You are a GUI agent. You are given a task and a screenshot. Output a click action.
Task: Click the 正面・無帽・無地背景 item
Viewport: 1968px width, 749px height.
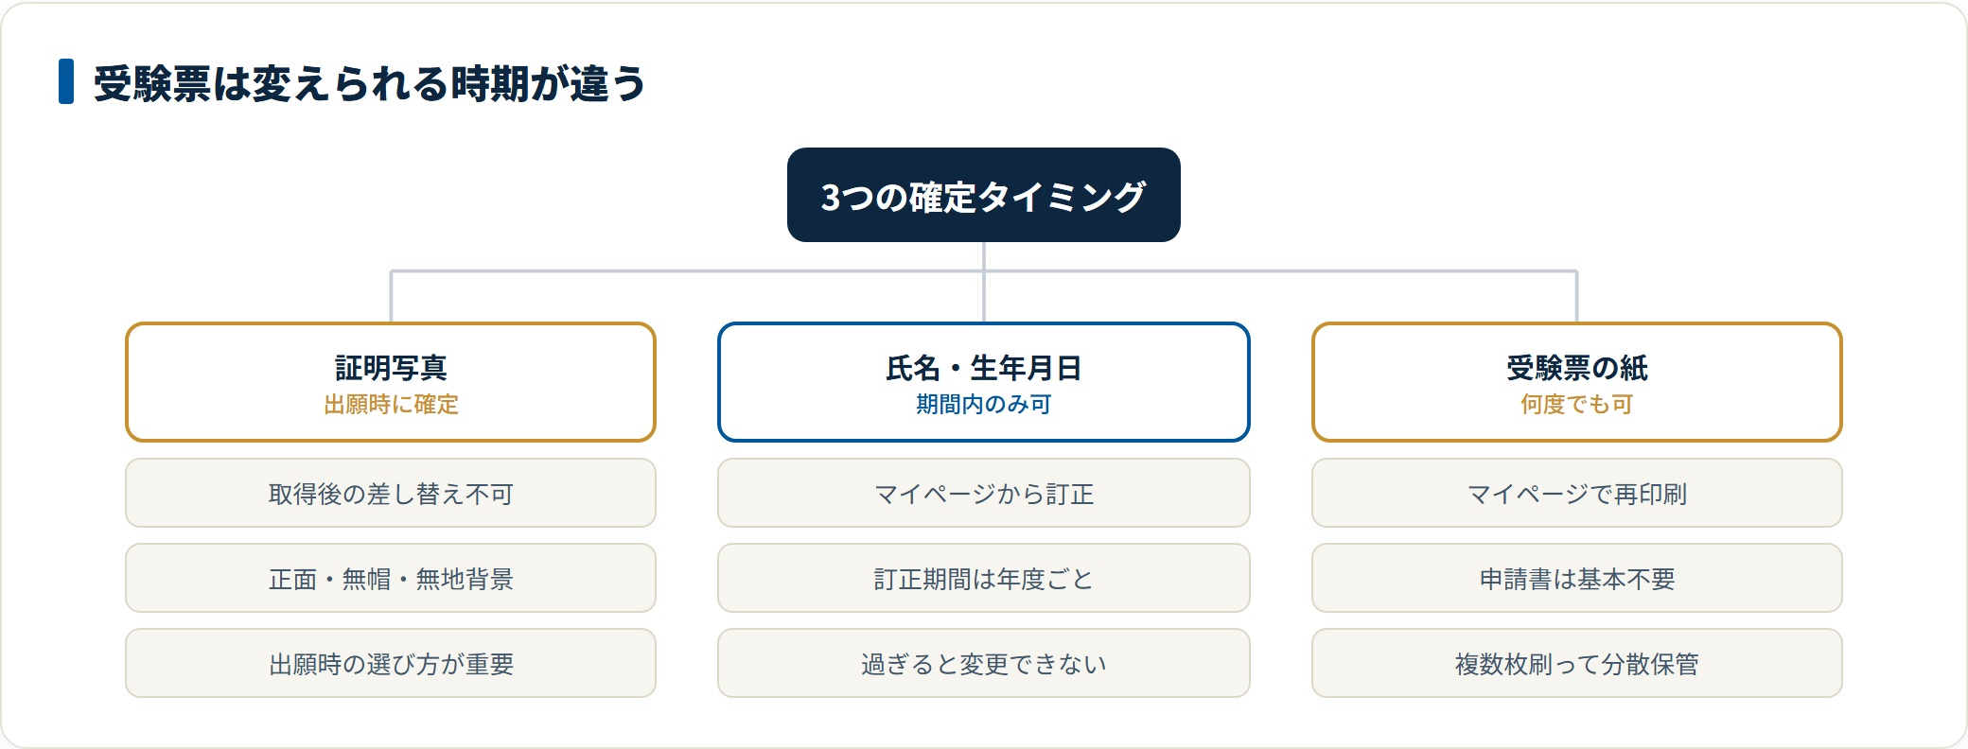click(x=391, y=578)
